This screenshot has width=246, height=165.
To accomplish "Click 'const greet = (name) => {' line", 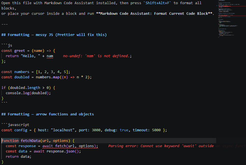I will coord(28,51).
